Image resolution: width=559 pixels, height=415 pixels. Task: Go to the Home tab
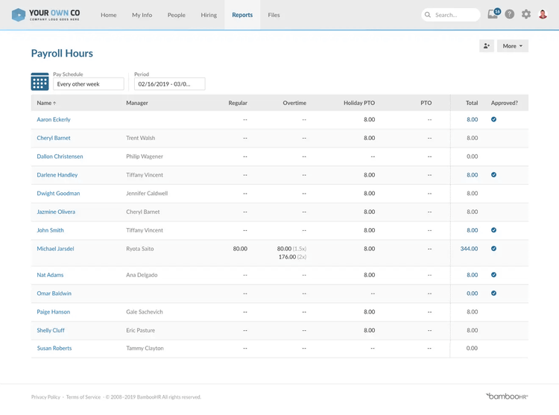(108, 15)
